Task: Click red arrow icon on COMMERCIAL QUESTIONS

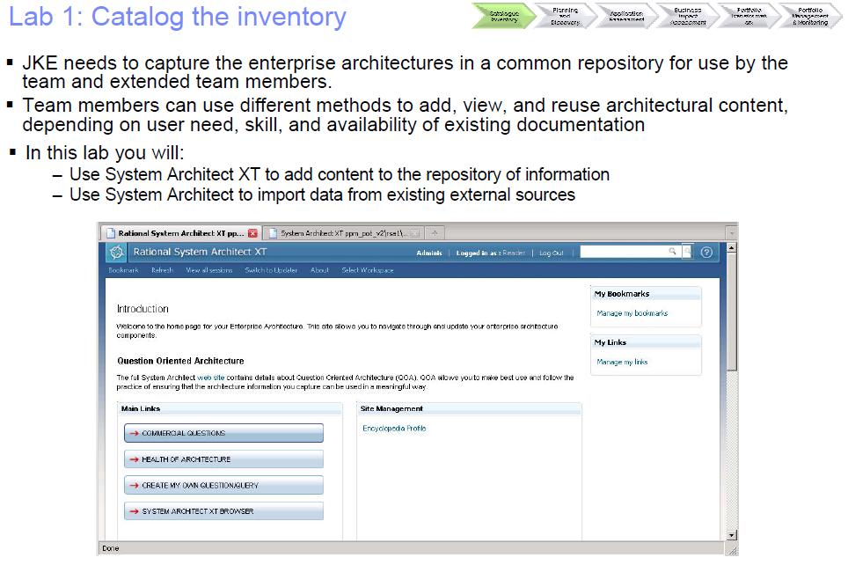Action: (x=134, y=433)
